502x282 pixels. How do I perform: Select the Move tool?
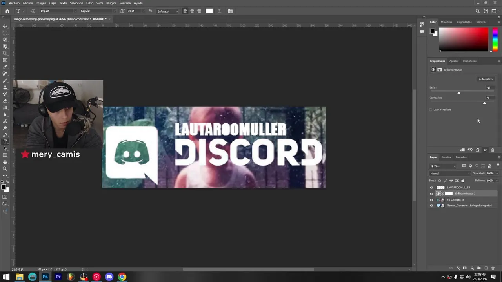point(5,26)
